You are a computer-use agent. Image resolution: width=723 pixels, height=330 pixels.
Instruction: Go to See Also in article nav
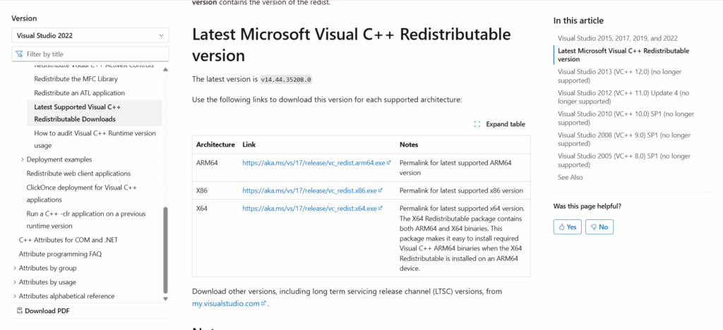(570, 177)
